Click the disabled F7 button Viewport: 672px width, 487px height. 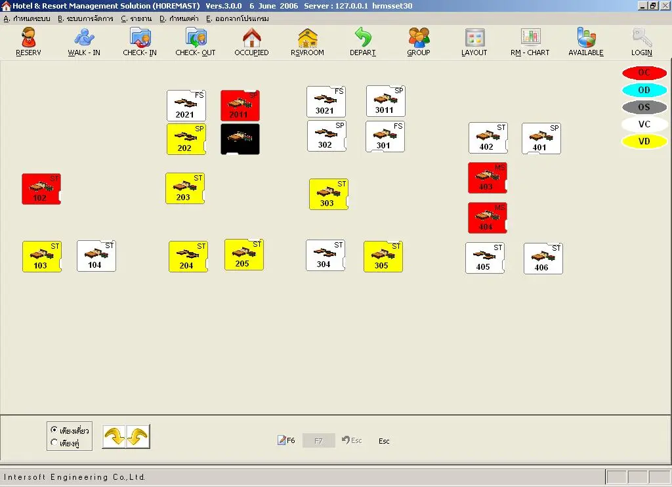tap(318, 440)
